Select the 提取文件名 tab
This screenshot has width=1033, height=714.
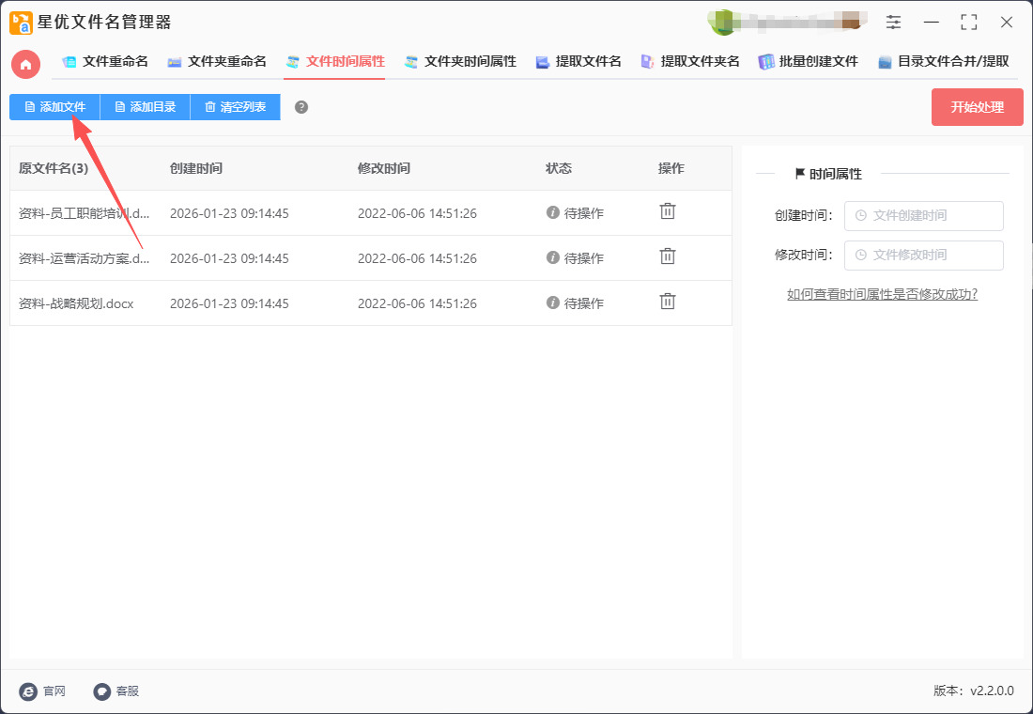578,62
